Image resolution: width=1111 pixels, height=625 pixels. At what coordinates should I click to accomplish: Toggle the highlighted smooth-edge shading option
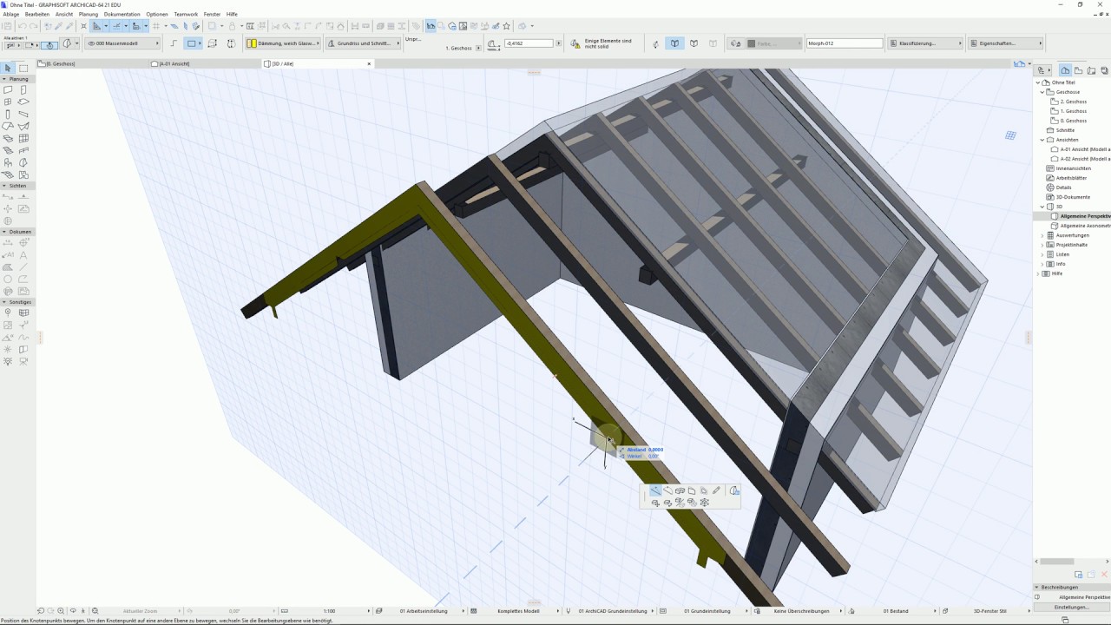tap(674, 43)
